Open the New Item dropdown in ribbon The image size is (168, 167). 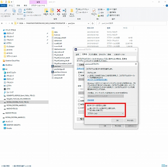82,9
